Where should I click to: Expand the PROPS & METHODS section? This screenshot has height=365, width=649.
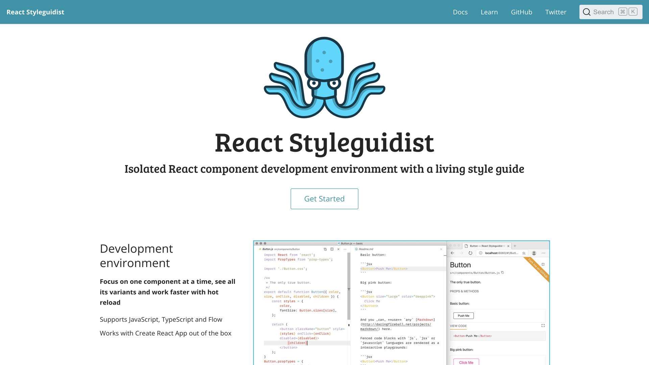[464, 291]
